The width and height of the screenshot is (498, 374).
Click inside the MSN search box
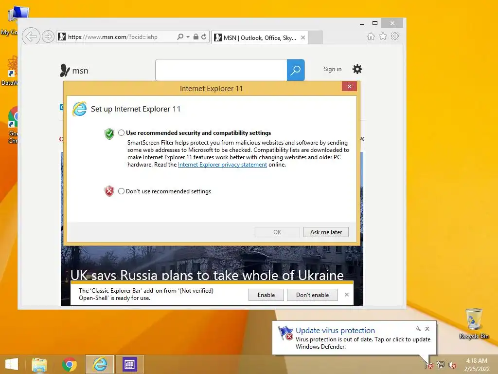coord(221,70)
